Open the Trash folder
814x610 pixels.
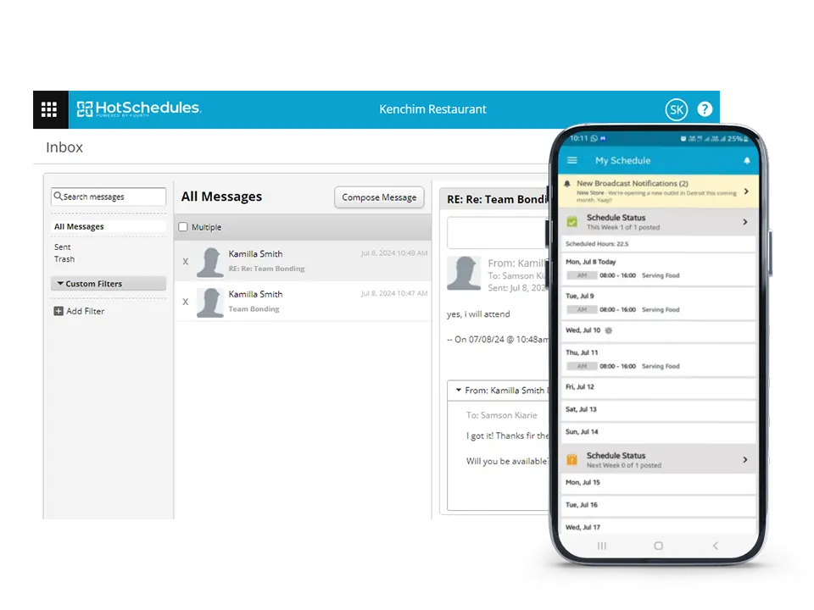(x=64, y=259)
